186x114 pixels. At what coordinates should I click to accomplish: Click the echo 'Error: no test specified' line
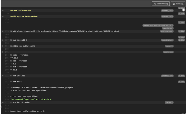(x=29, y=91)
